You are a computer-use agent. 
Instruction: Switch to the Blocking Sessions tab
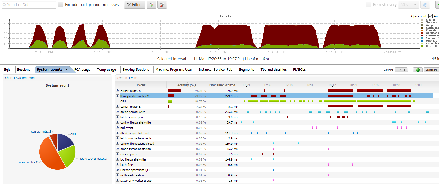point(136,70)
